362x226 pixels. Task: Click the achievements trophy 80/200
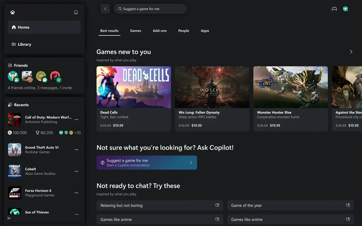pyautogui.click(x=44, y=133)
